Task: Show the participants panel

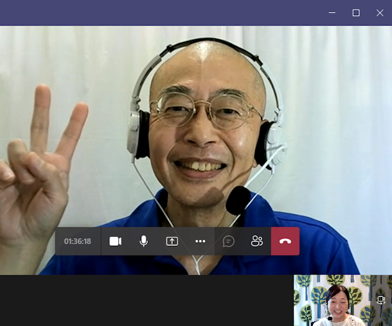Action: click(x=257, y=241)
